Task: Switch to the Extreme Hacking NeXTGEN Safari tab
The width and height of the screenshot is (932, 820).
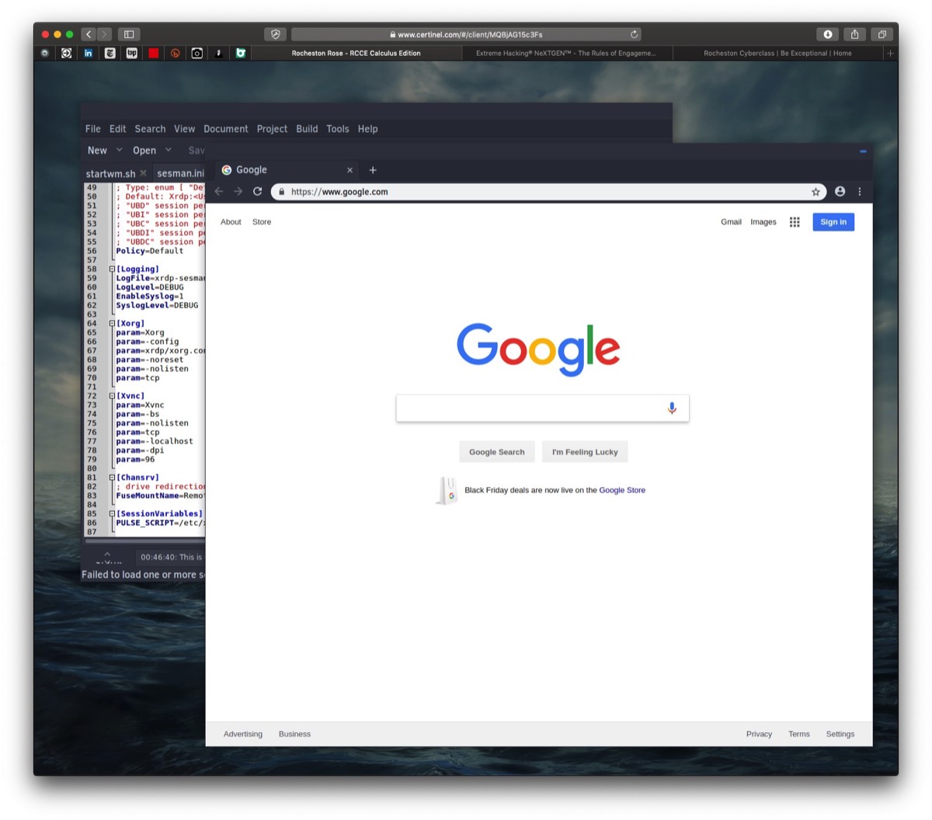Action: point(566,54)
